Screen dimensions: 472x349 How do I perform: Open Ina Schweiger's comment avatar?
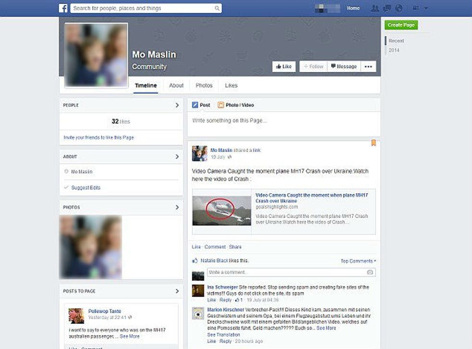(198, 290)
